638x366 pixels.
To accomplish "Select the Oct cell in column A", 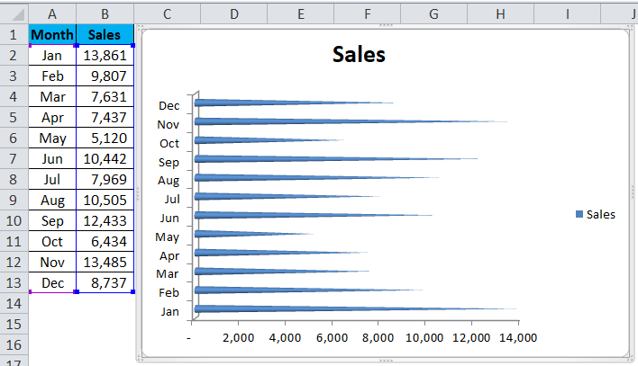I will pos(52,242).
